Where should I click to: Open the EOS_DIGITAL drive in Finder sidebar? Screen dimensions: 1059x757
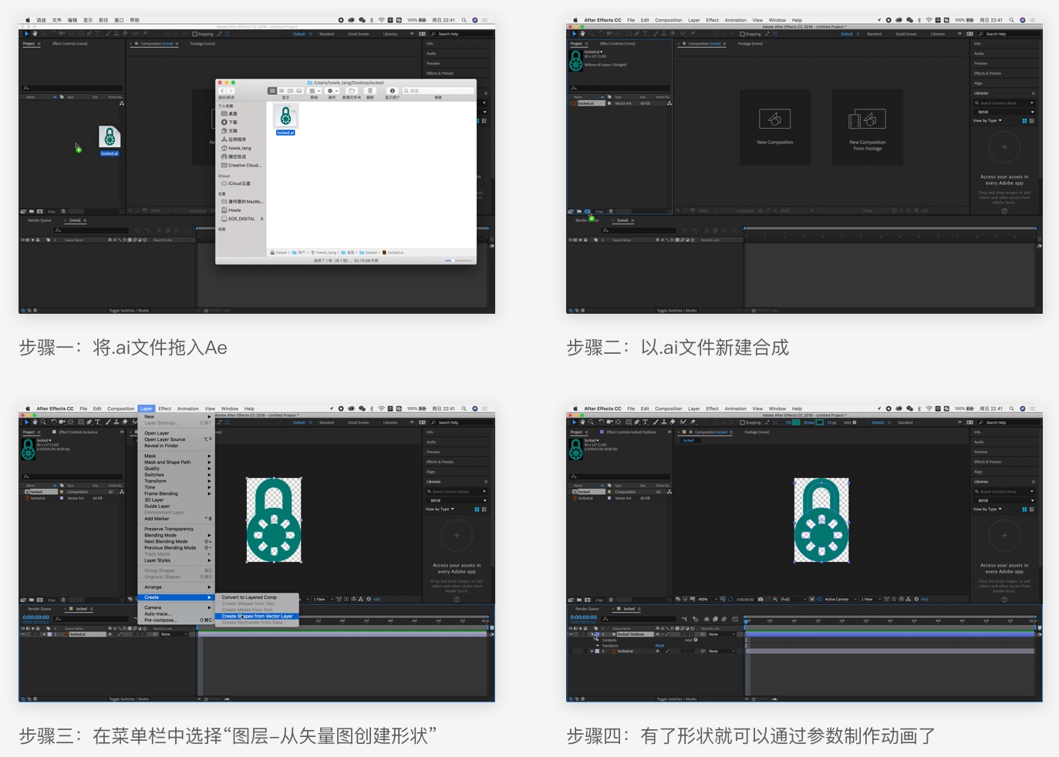(x=241, y=219)
